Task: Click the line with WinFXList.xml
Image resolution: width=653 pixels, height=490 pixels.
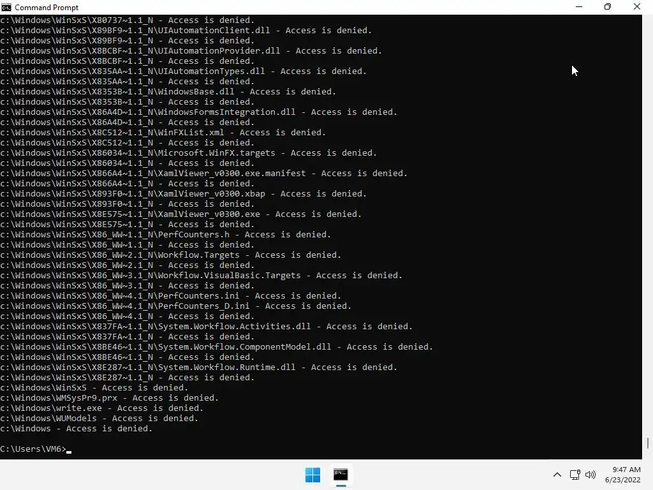Action: tap(163, 133)
